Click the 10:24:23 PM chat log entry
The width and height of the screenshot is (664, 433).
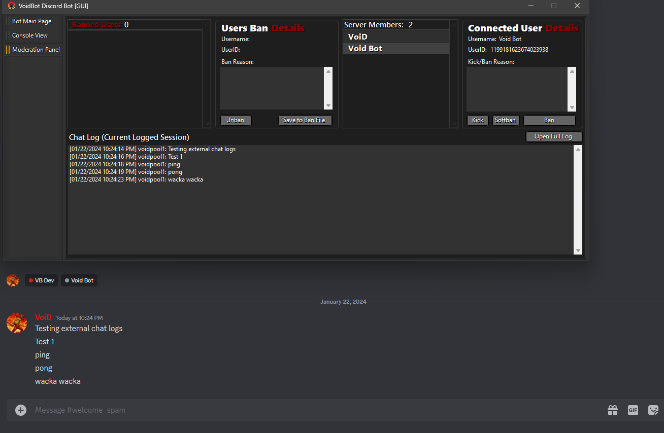click(136, 179)
